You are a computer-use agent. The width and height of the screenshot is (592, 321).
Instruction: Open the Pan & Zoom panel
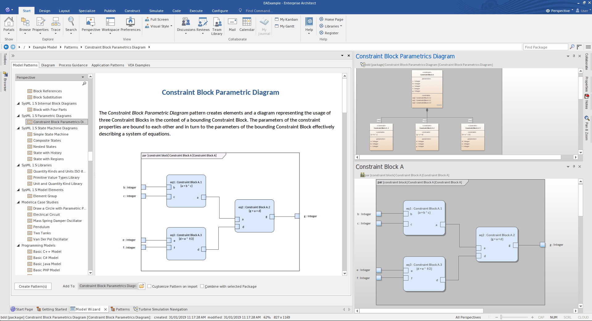(x=587, y=128)
